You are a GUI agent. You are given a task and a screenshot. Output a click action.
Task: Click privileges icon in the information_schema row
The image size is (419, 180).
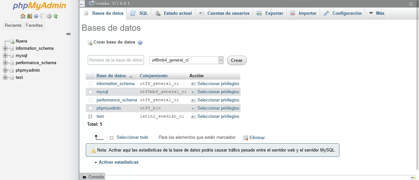[x=193, y=84]
